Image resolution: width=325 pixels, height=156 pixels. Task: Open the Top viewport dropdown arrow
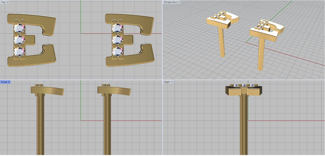(8, 2)
